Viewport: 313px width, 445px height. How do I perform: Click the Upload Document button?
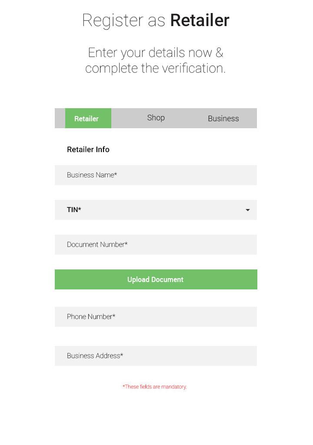click(x=156, y=279)
